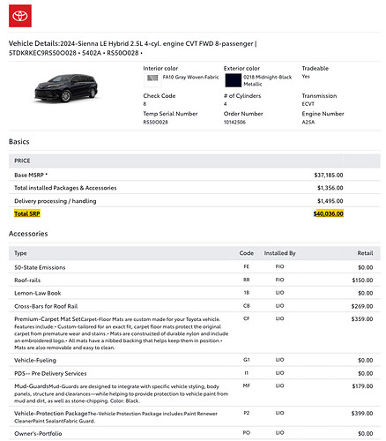Image resolution: width=386 pixels, height=441 pixels.
Task: Click the highlighted Total SRP label
Action: pos(27,213)
